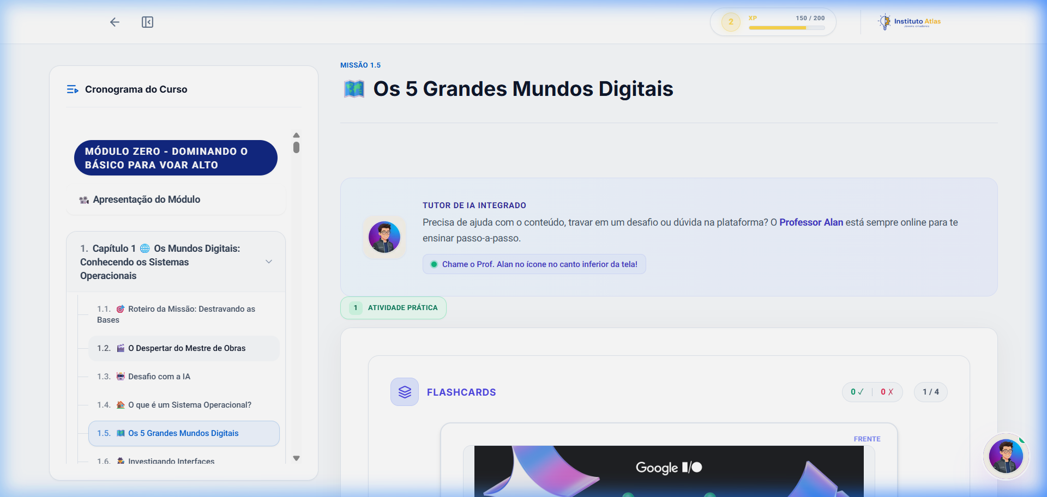
Task: Click the course list scrollbar down arrow
Action: click(296, 458)
